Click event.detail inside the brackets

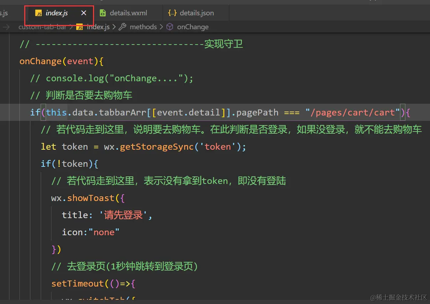click(x=188, y=113)
